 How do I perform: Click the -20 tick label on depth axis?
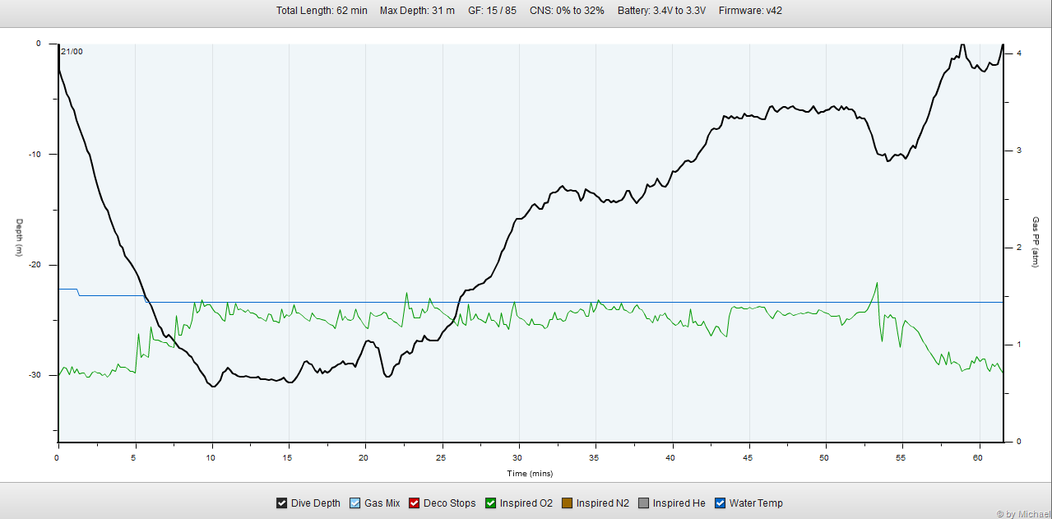point(33,265)
